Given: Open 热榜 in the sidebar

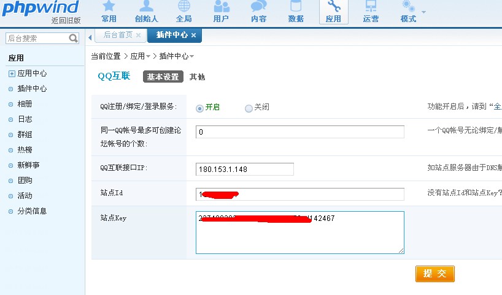Looking at the screenshot, I should coord(25,150).
